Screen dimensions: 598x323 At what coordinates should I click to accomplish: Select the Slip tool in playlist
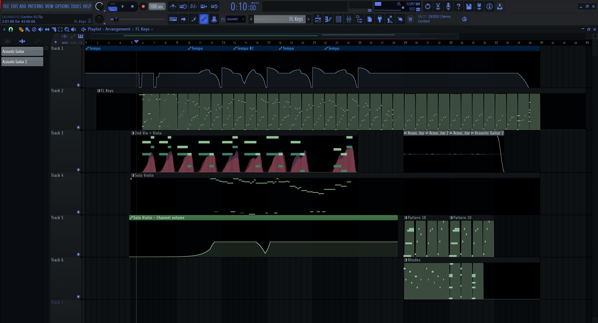(47, 29)
